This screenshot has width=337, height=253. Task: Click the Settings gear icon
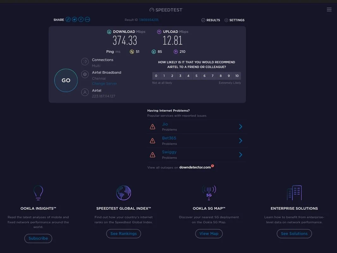tap(226, 20)
